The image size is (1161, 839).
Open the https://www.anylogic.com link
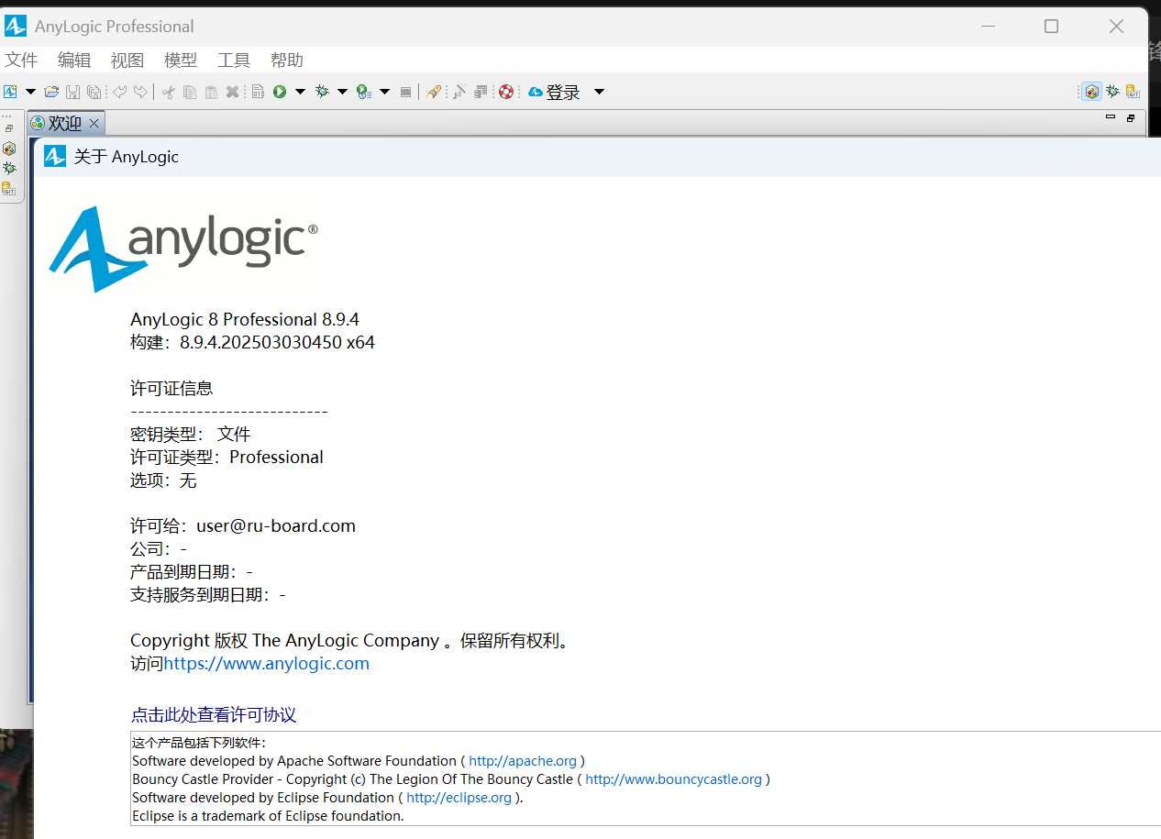266,664
